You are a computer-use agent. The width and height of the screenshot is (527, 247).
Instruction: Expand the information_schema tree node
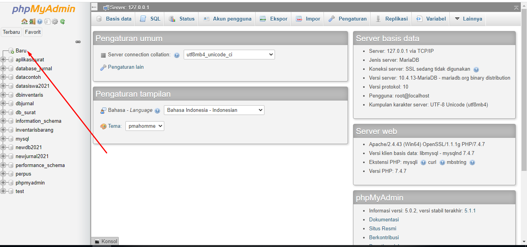[3, 121]
